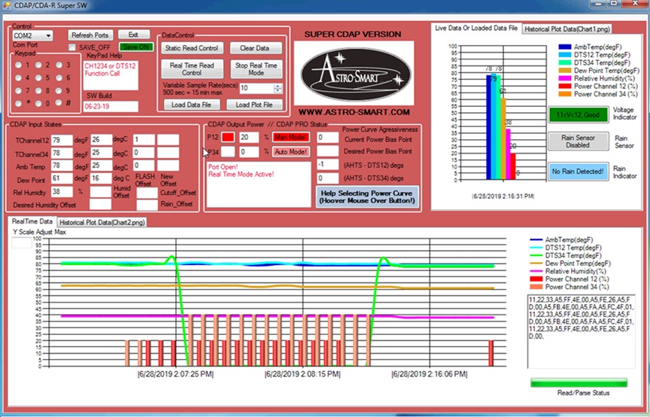Click the No Rain Detected! indicator

click(x=578, y=172)
